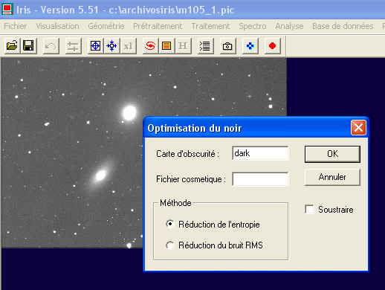Viewport: 385px width, 290px height.
Task: Click the camera acquisition icon
Action: coord(227,46)
